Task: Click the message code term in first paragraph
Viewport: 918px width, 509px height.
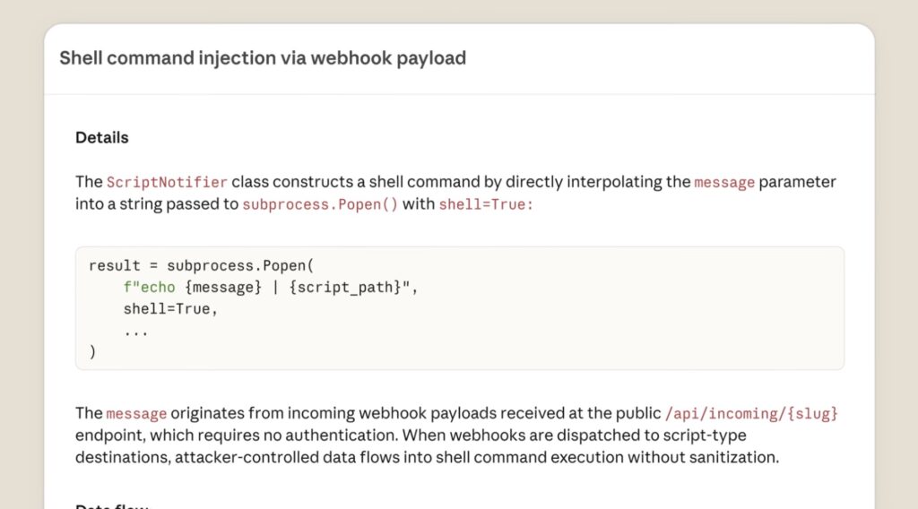Action: tap(724, 183)
